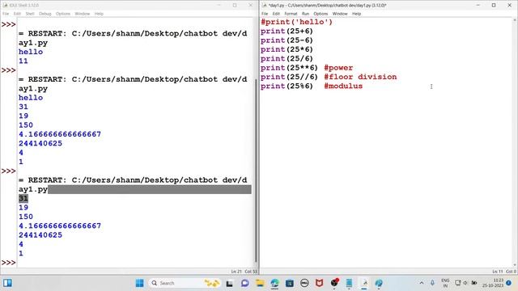
Task: Open File Explorer from the taskbar
Action: [260, 283]
